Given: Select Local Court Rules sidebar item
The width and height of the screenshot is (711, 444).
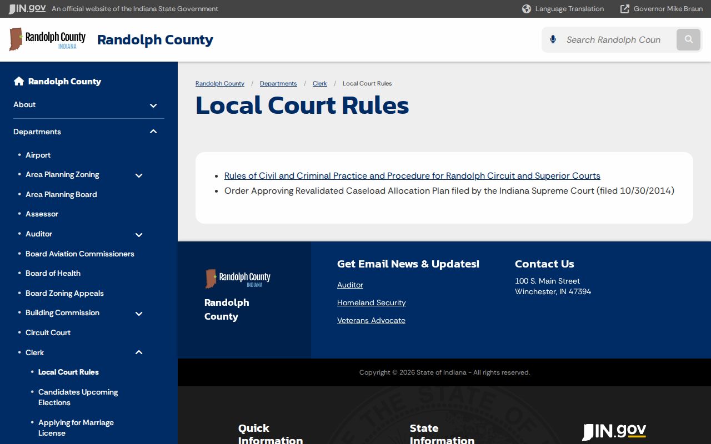Looking at the screenshot, I should [x=68, y=372].
